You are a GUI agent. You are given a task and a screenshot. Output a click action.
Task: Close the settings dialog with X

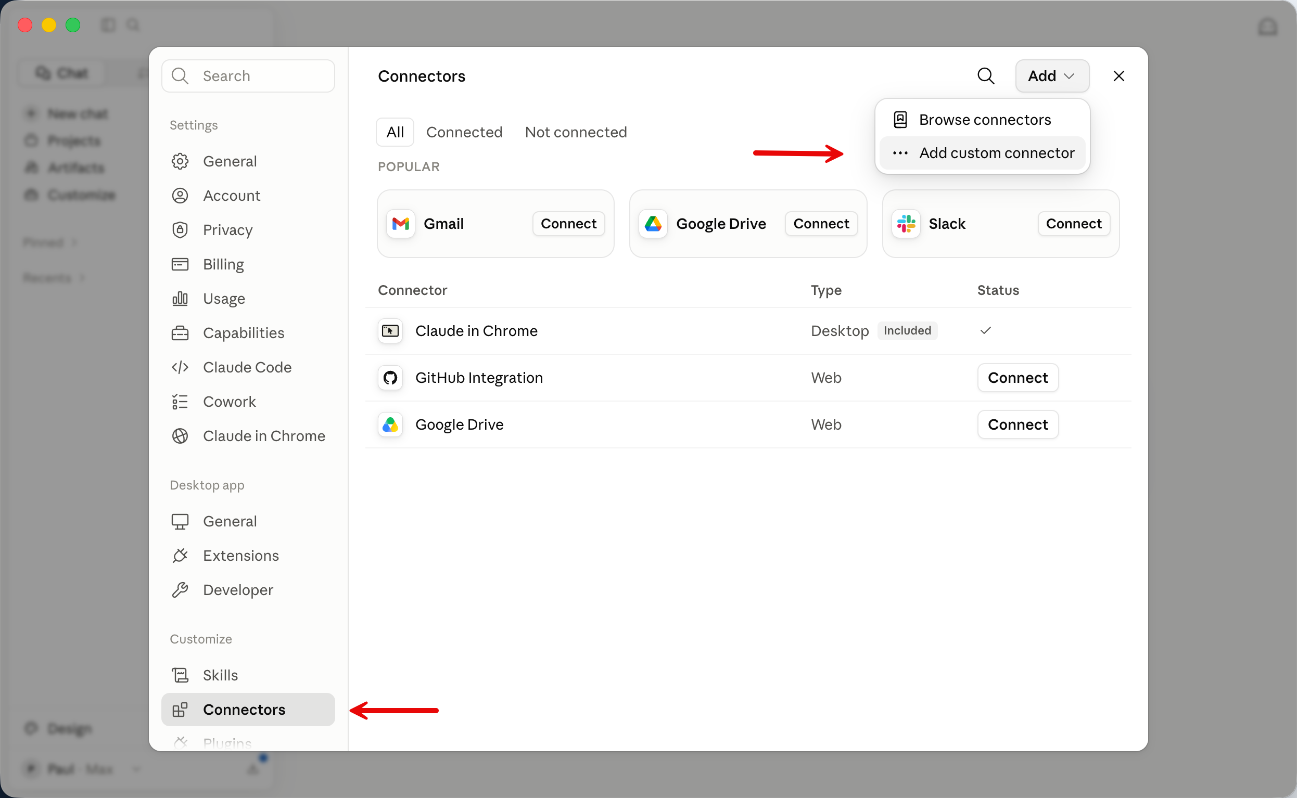coord(1118,76)
